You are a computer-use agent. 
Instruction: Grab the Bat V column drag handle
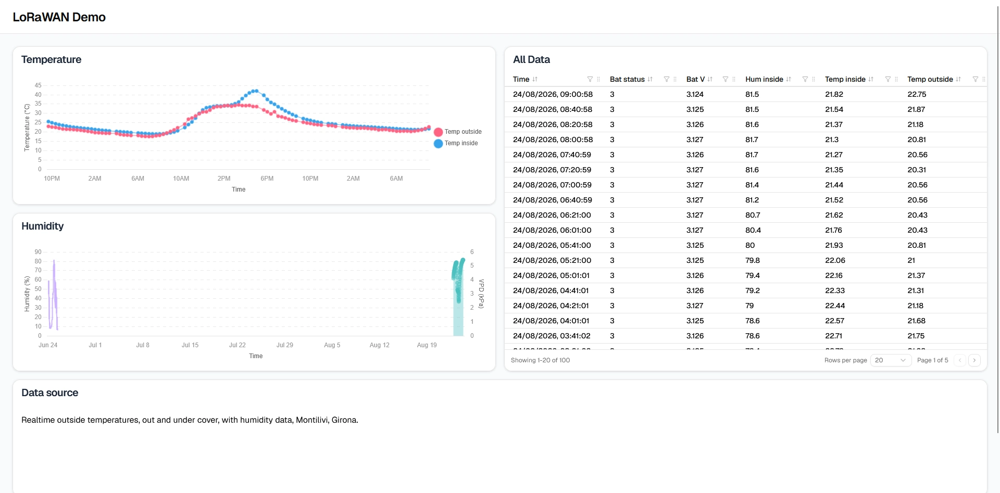734,79
